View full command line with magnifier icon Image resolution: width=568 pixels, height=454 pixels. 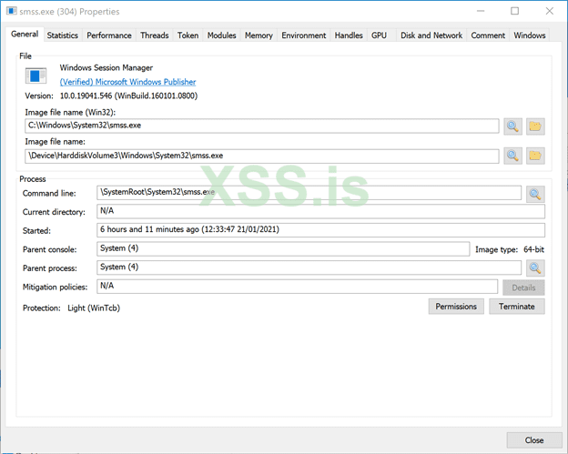click(535, 195)
